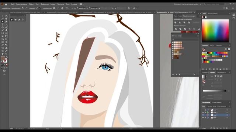
Task: Hide the second layer using its eye icon
Action: coord(203,113)
